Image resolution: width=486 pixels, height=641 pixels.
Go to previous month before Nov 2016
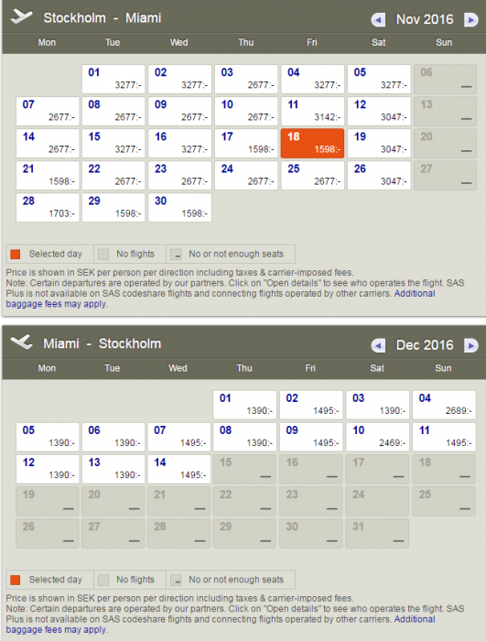coord(378,19)
